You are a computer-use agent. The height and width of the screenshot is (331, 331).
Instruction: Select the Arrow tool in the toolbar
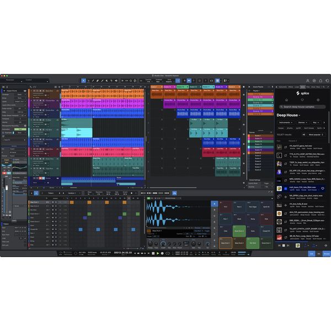[x=84, y=81]
